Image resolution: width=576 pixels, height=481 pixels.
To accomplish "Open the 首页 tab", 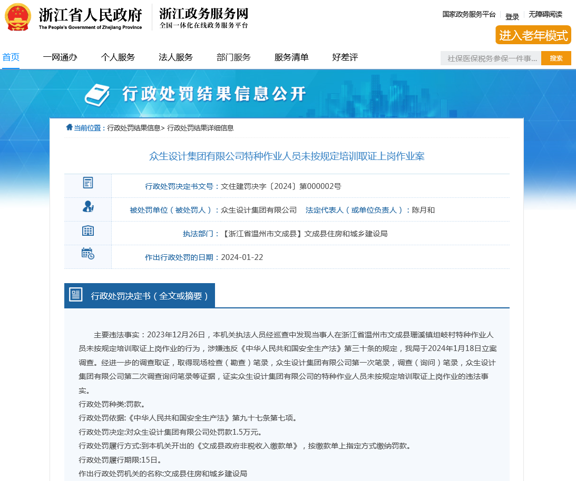I will pyautogui.click(x=11, y=57).
